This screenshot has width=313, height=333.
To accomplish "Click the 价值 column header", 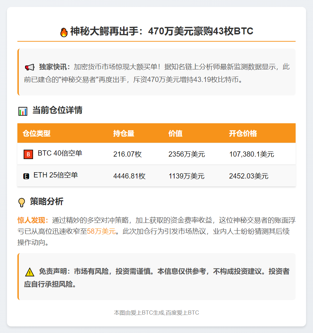I will pyautogui.click(x=175, y=133).
